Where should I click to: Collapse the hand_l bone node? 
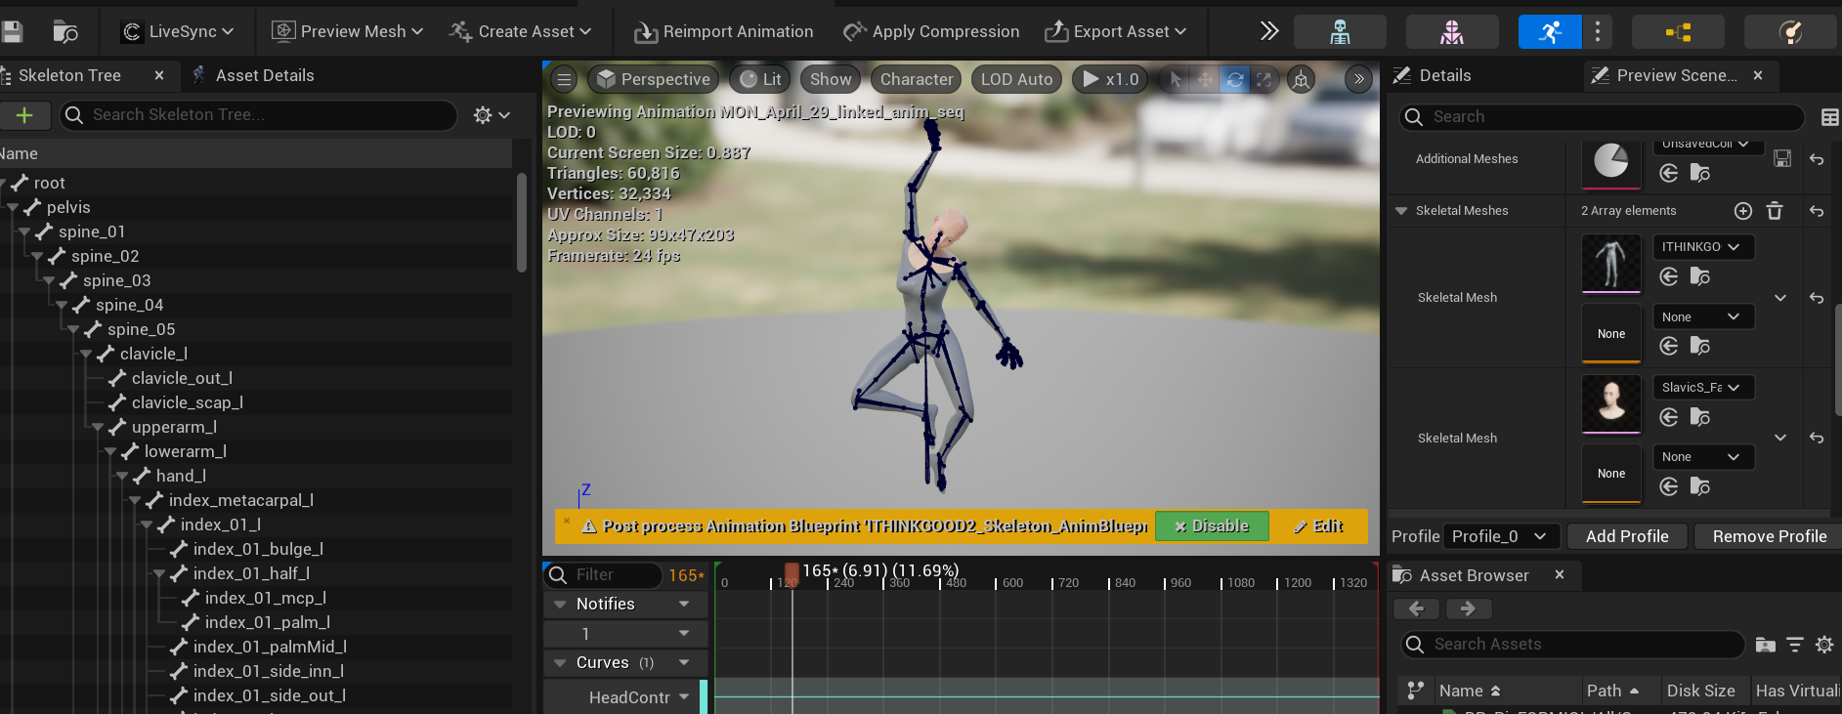pos(122,476)
